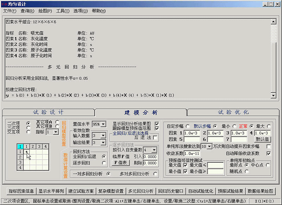
Task: Click the app icon in the title bar
Action: coord(4,4)
